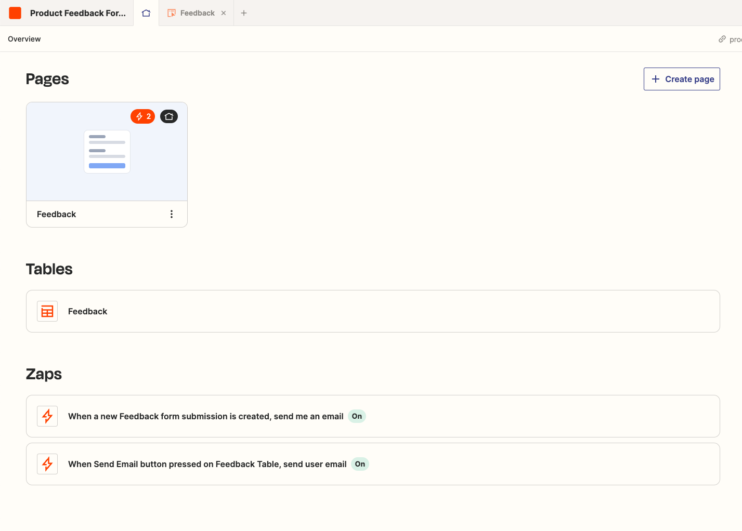This screenshot has height=531, width=742.
Task: Open the Feedback page thumbnail
Action: (x=107, y=152)
